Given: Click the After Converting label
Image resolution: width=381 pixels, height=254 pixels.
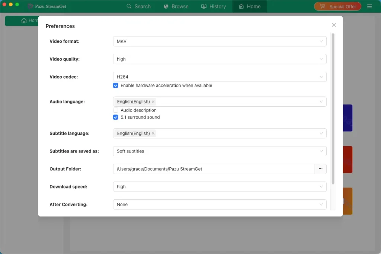Looking at the screenshot, I should (68, 205).
